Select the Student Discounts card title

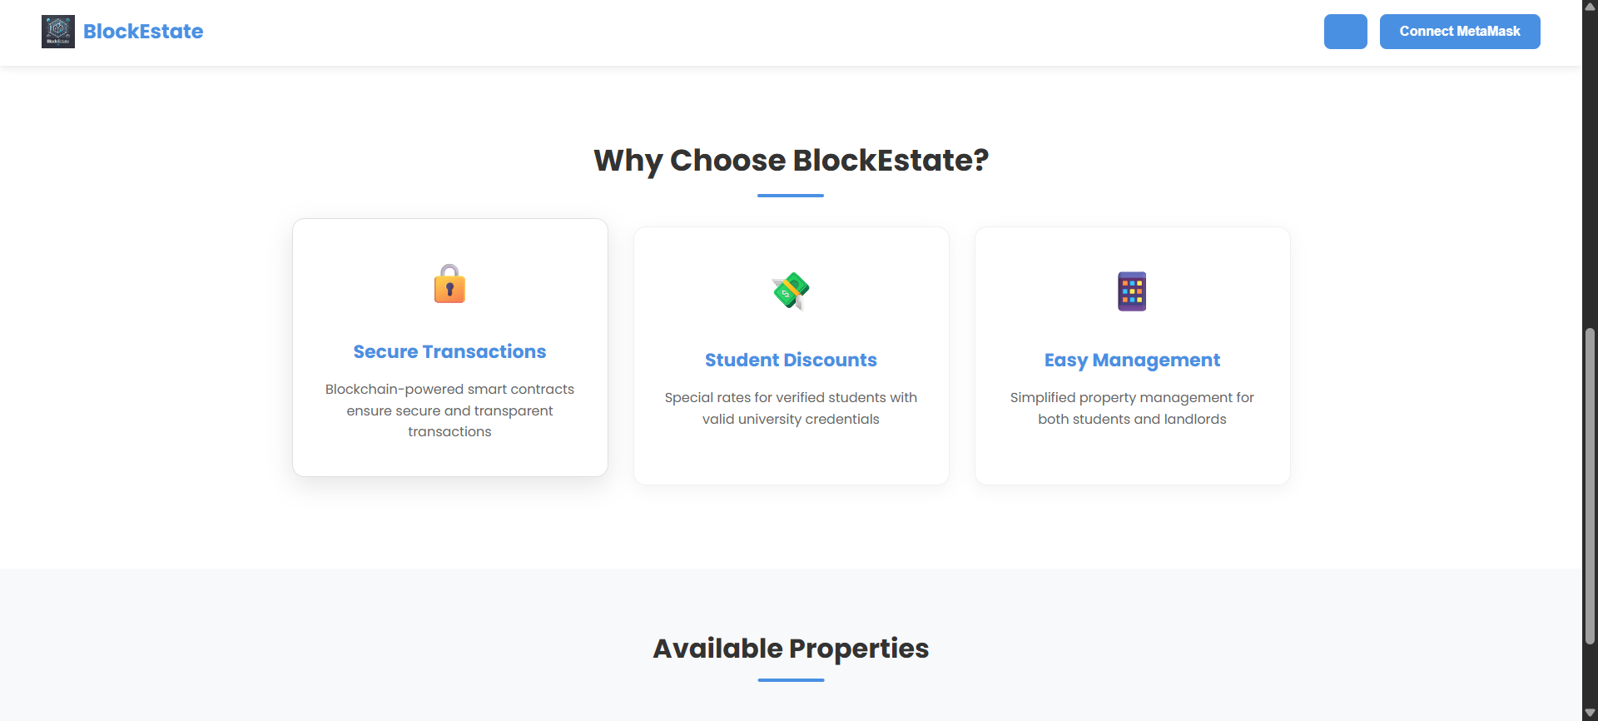(x=791, y=360)
